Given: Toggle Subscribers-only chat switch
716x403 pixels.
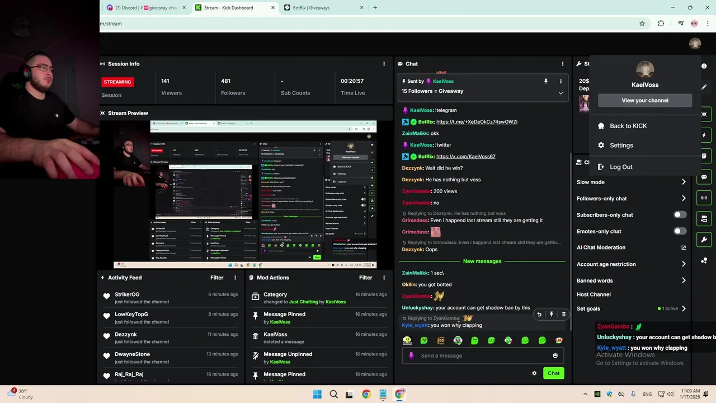Looking at the screenshot, I should click(680, 215).
